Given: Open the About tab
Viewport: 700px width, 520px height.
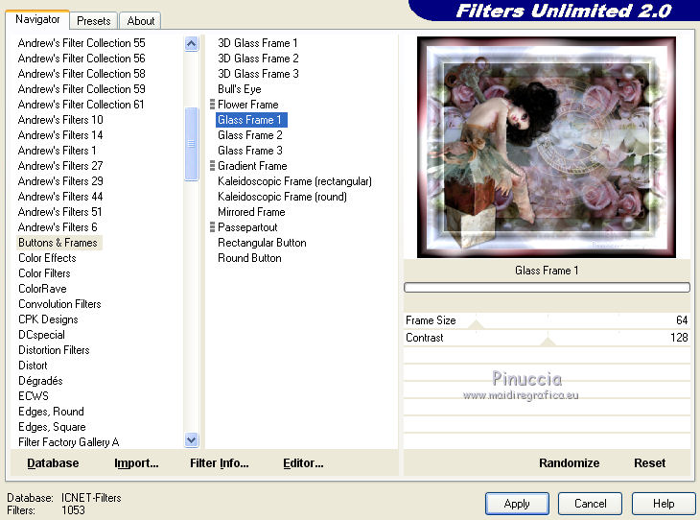Looking at the screenshot, I should pos(140,21).
